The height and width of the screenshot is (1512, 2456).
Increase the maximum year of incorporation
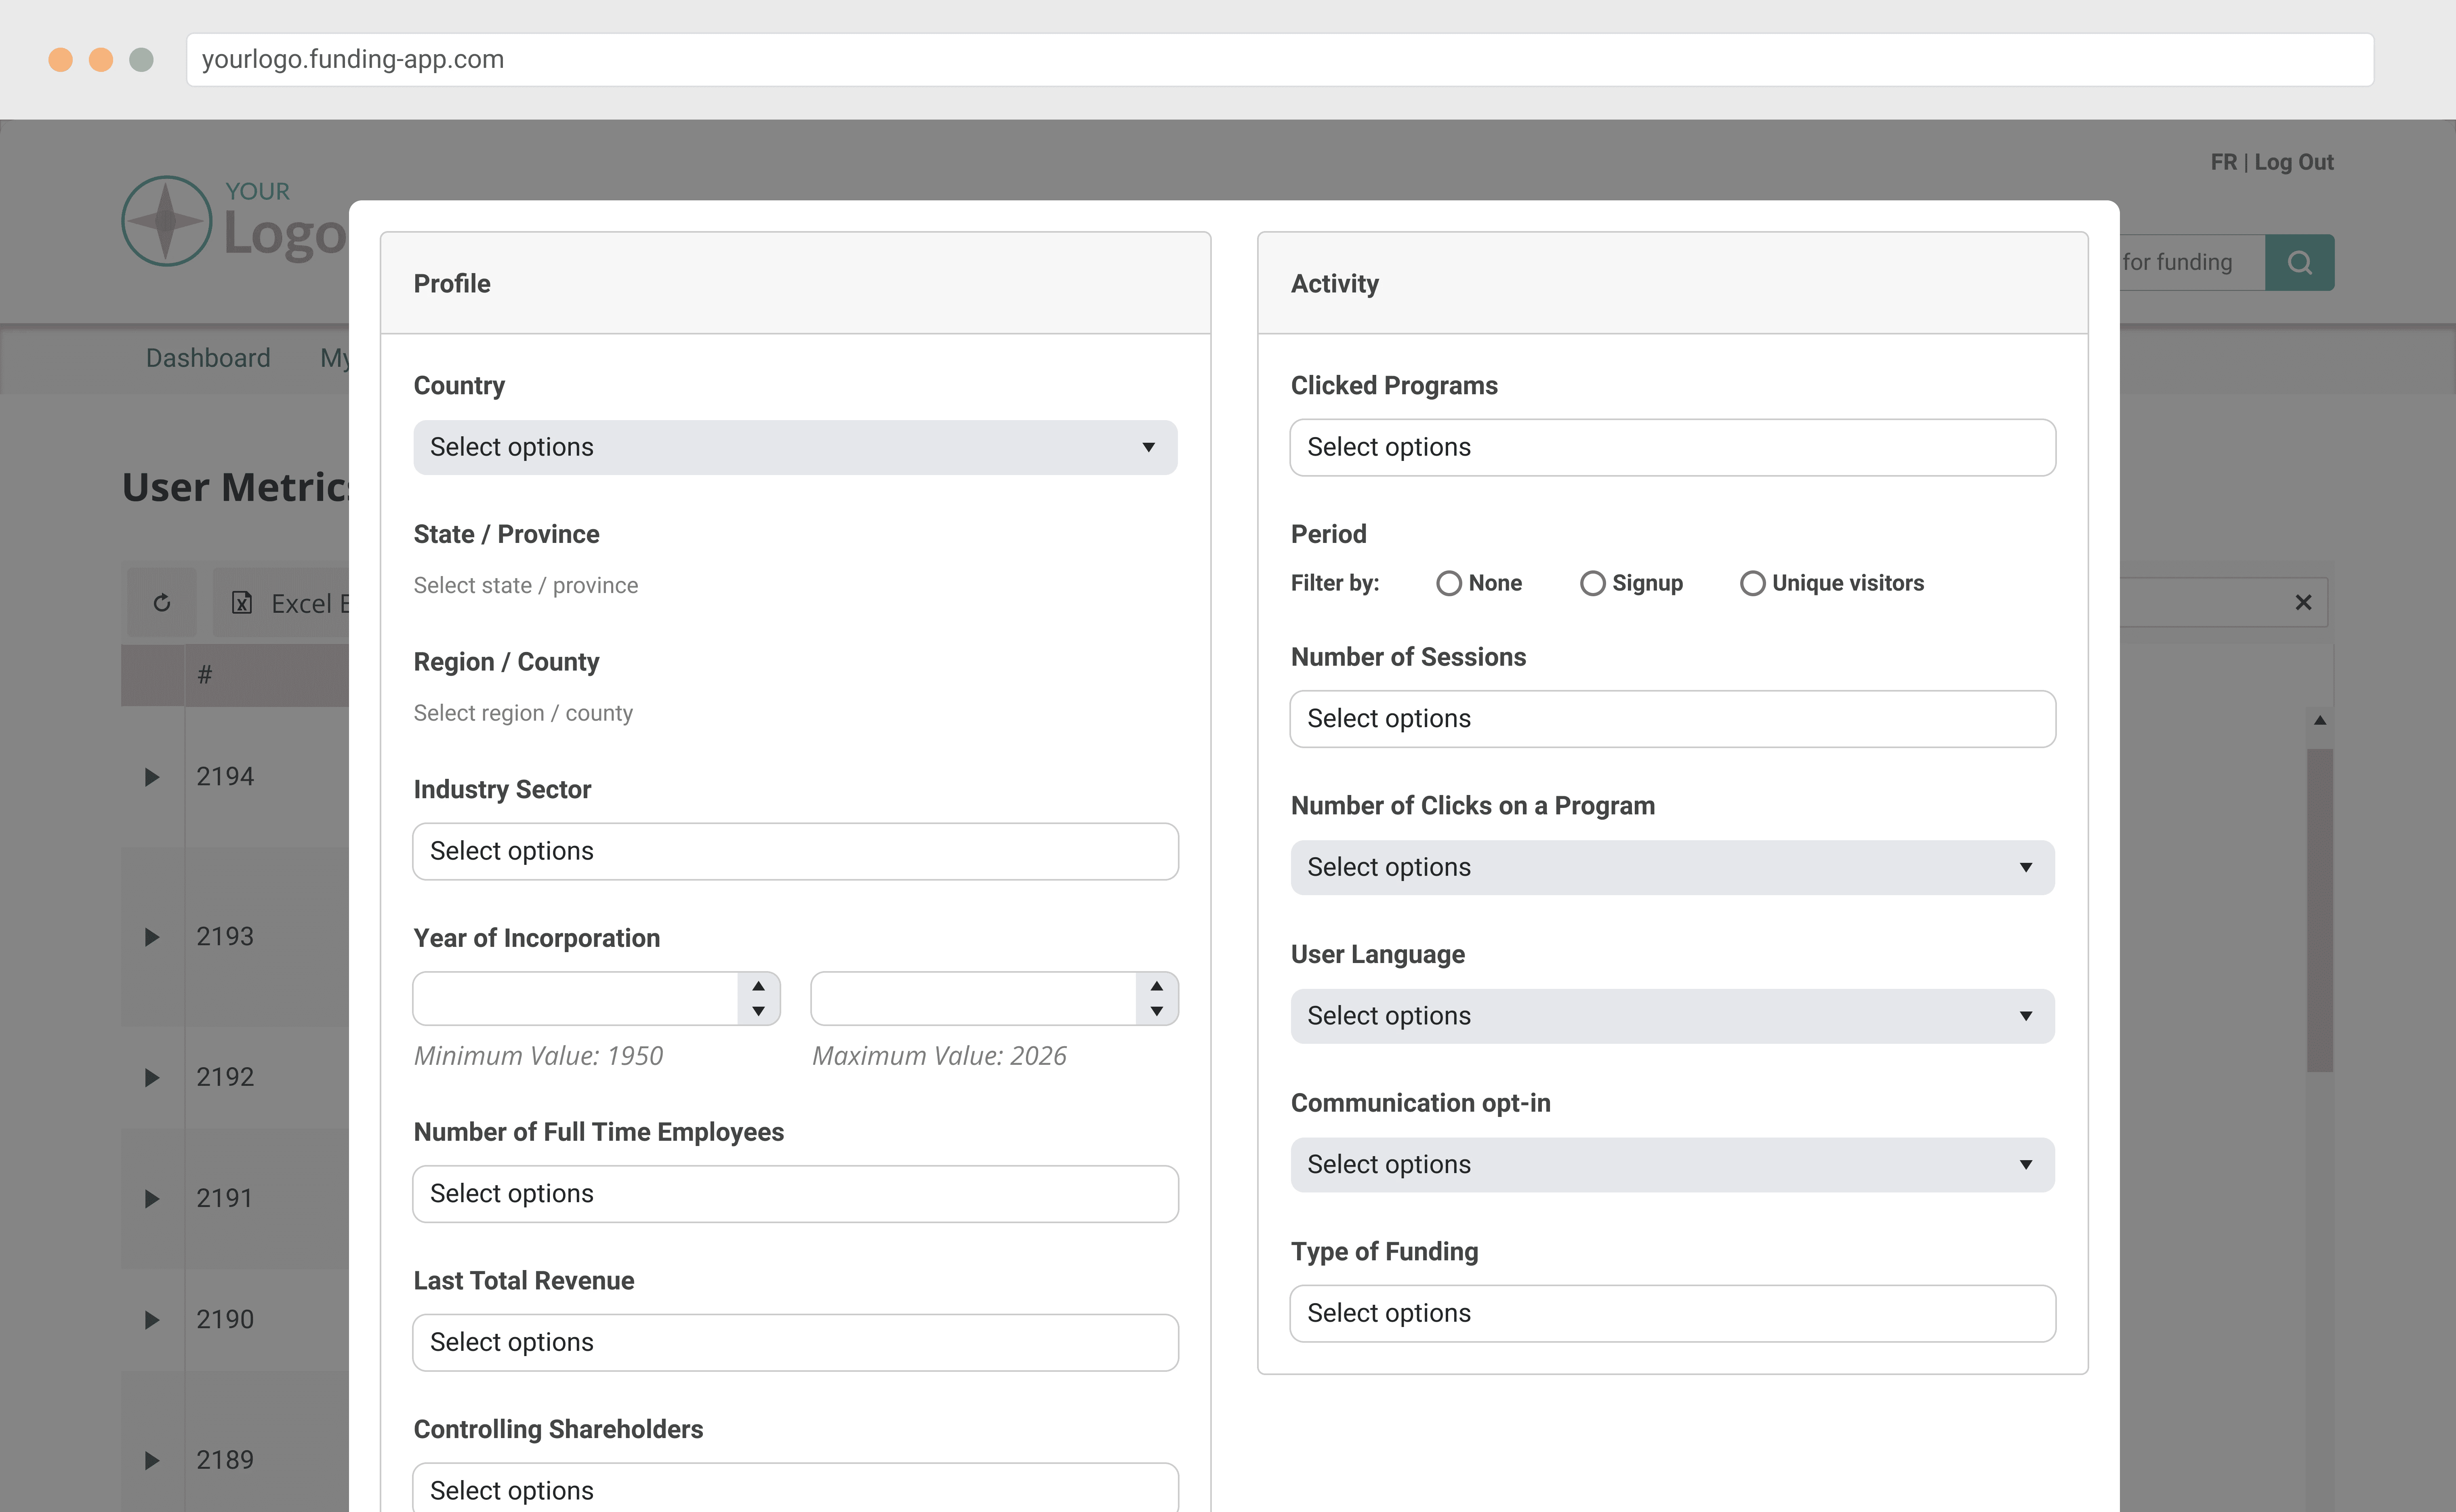tap(1157, 986)
